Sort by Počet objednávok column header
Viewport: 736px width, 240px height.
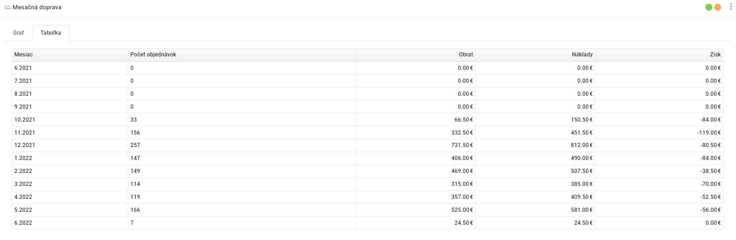pos(153,55)
